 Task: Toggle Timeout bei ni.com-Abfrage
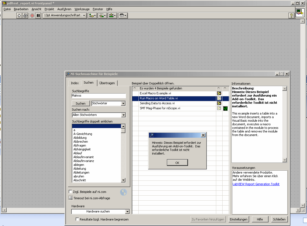pos(71,198)
